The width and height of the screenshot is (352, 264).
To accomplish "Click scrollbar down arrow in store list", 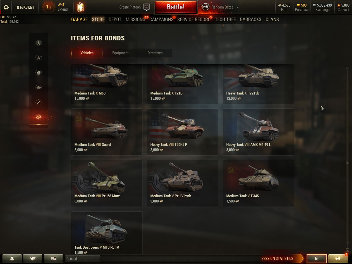I will (347, 250).
